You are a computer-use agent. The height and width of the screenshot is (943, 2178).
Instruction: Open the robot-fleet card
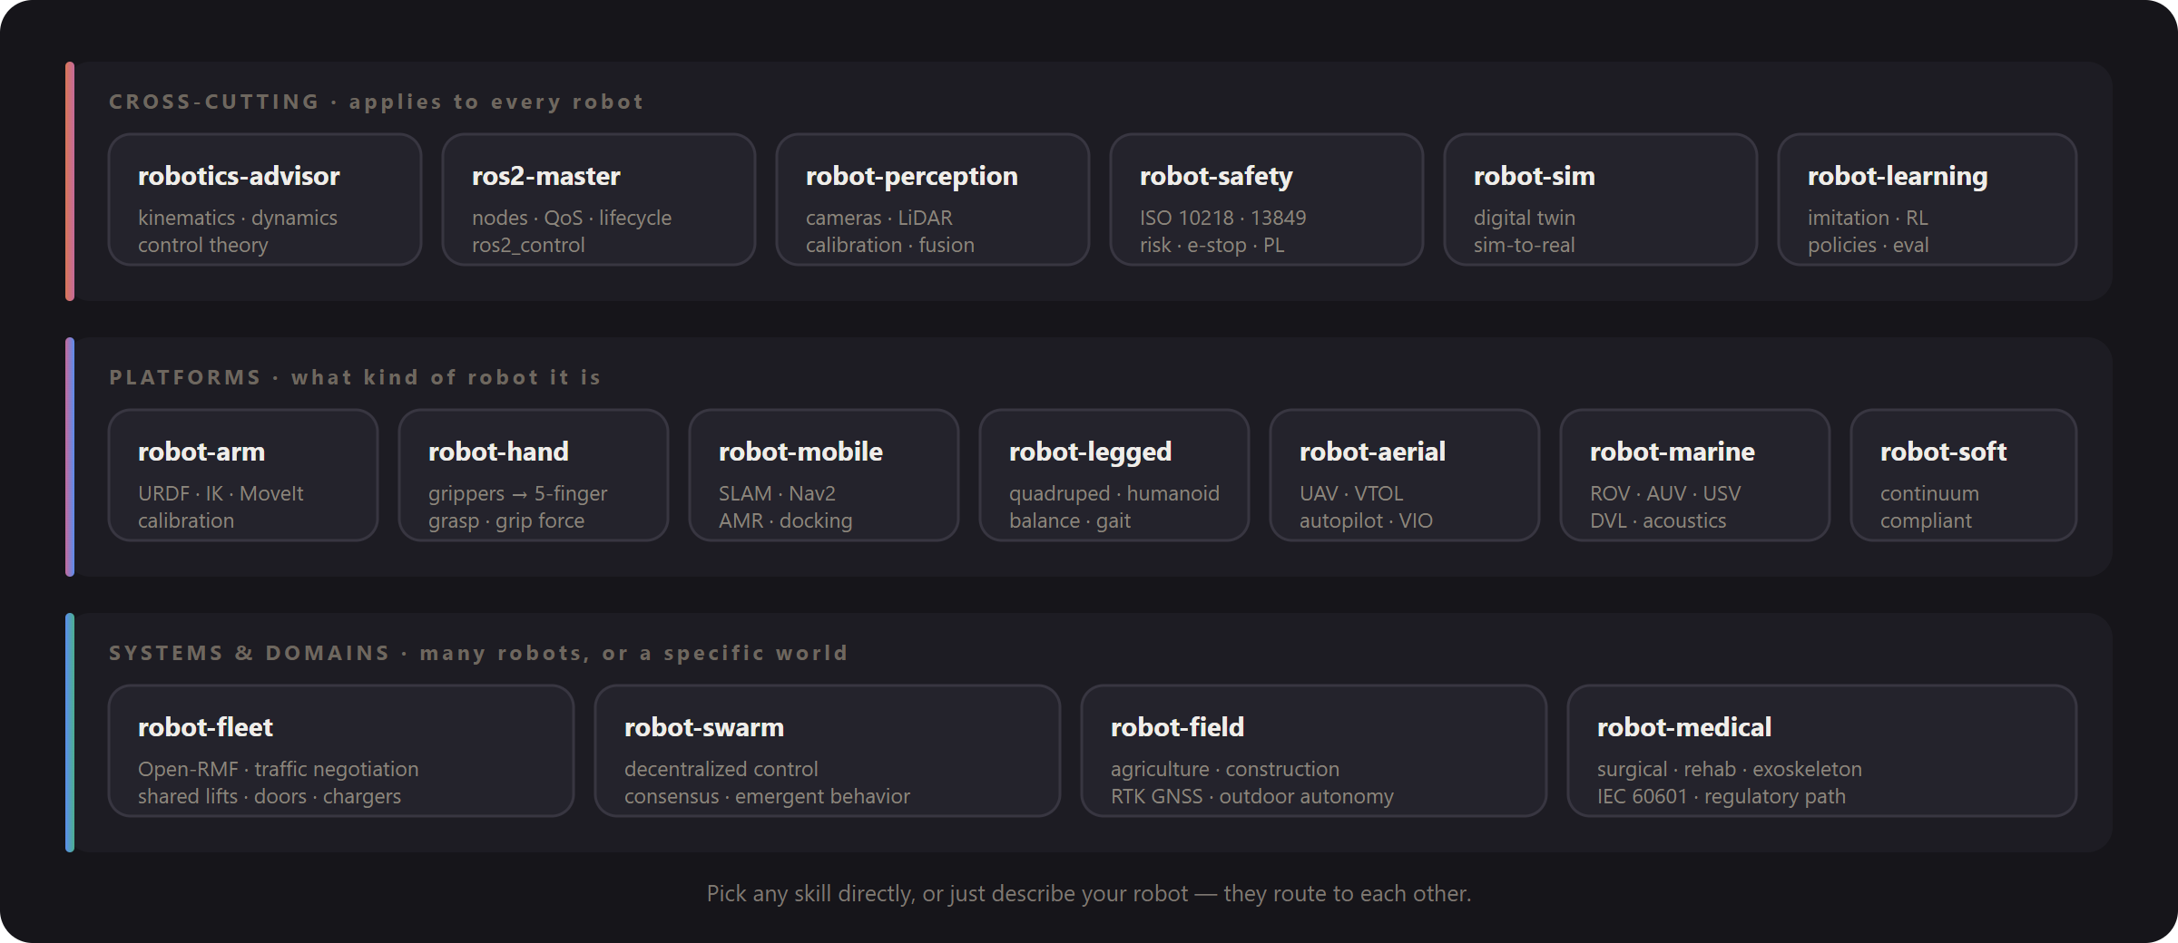click(x=341, y=751)
